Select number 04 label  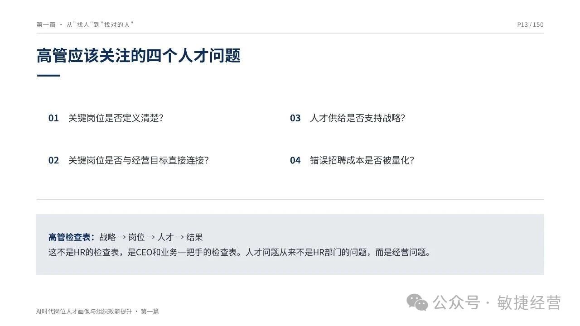[x=295, y=160]
